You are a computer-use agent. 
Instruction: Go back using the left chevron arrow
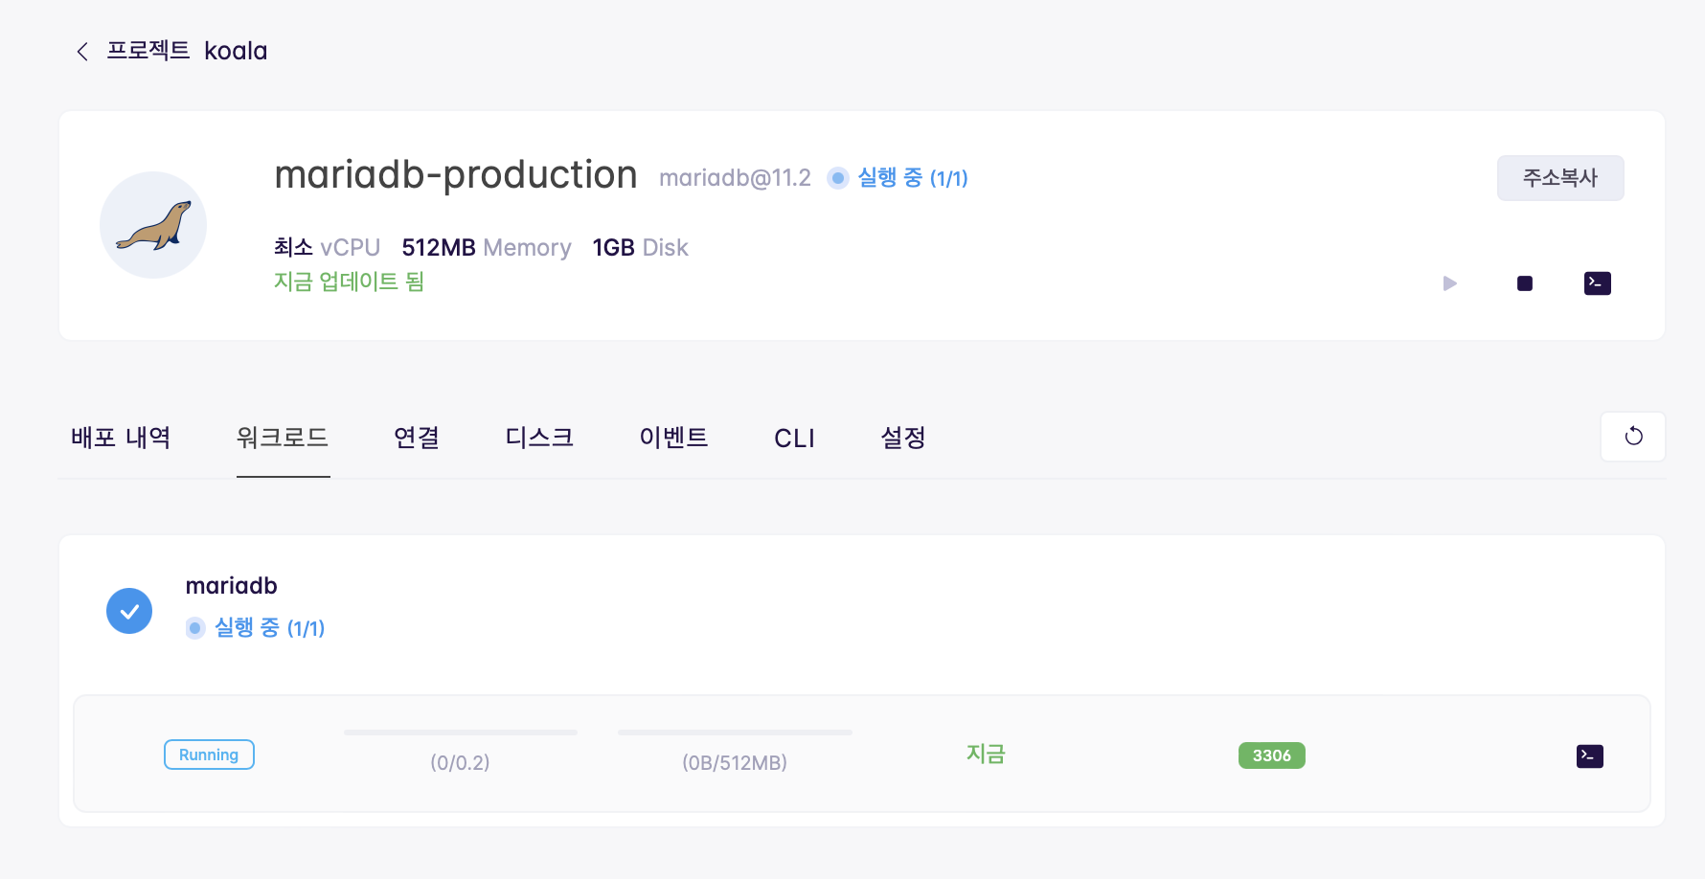click(82, 52)
